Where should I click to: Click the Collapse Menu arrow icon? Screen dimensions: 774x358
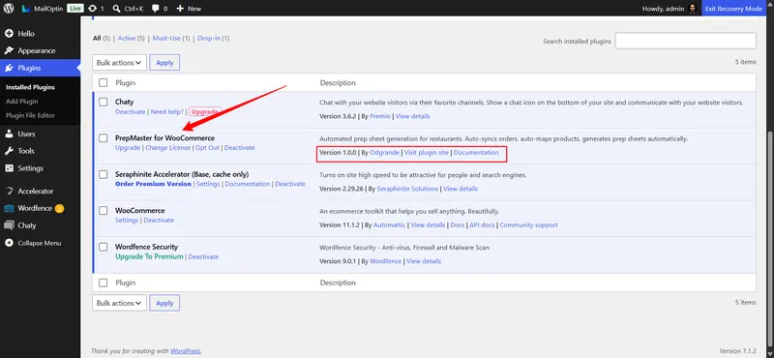[9, 243]
